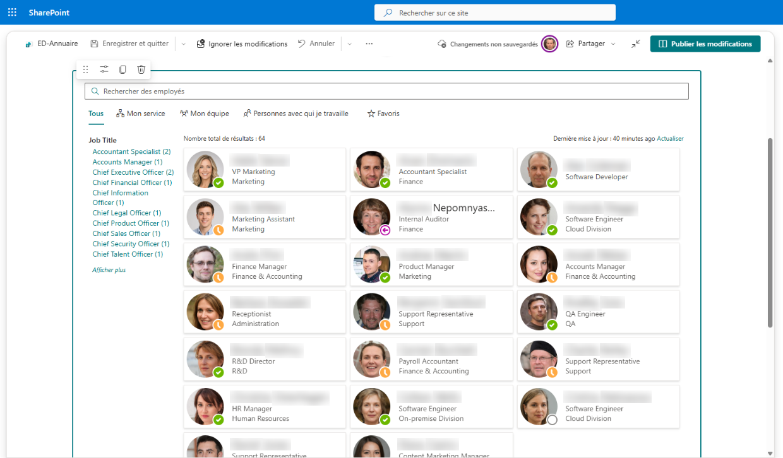This screenshot has height=458, width=783.
Task: Switch to the Mon service tab
Action: (x=141, y=114)
